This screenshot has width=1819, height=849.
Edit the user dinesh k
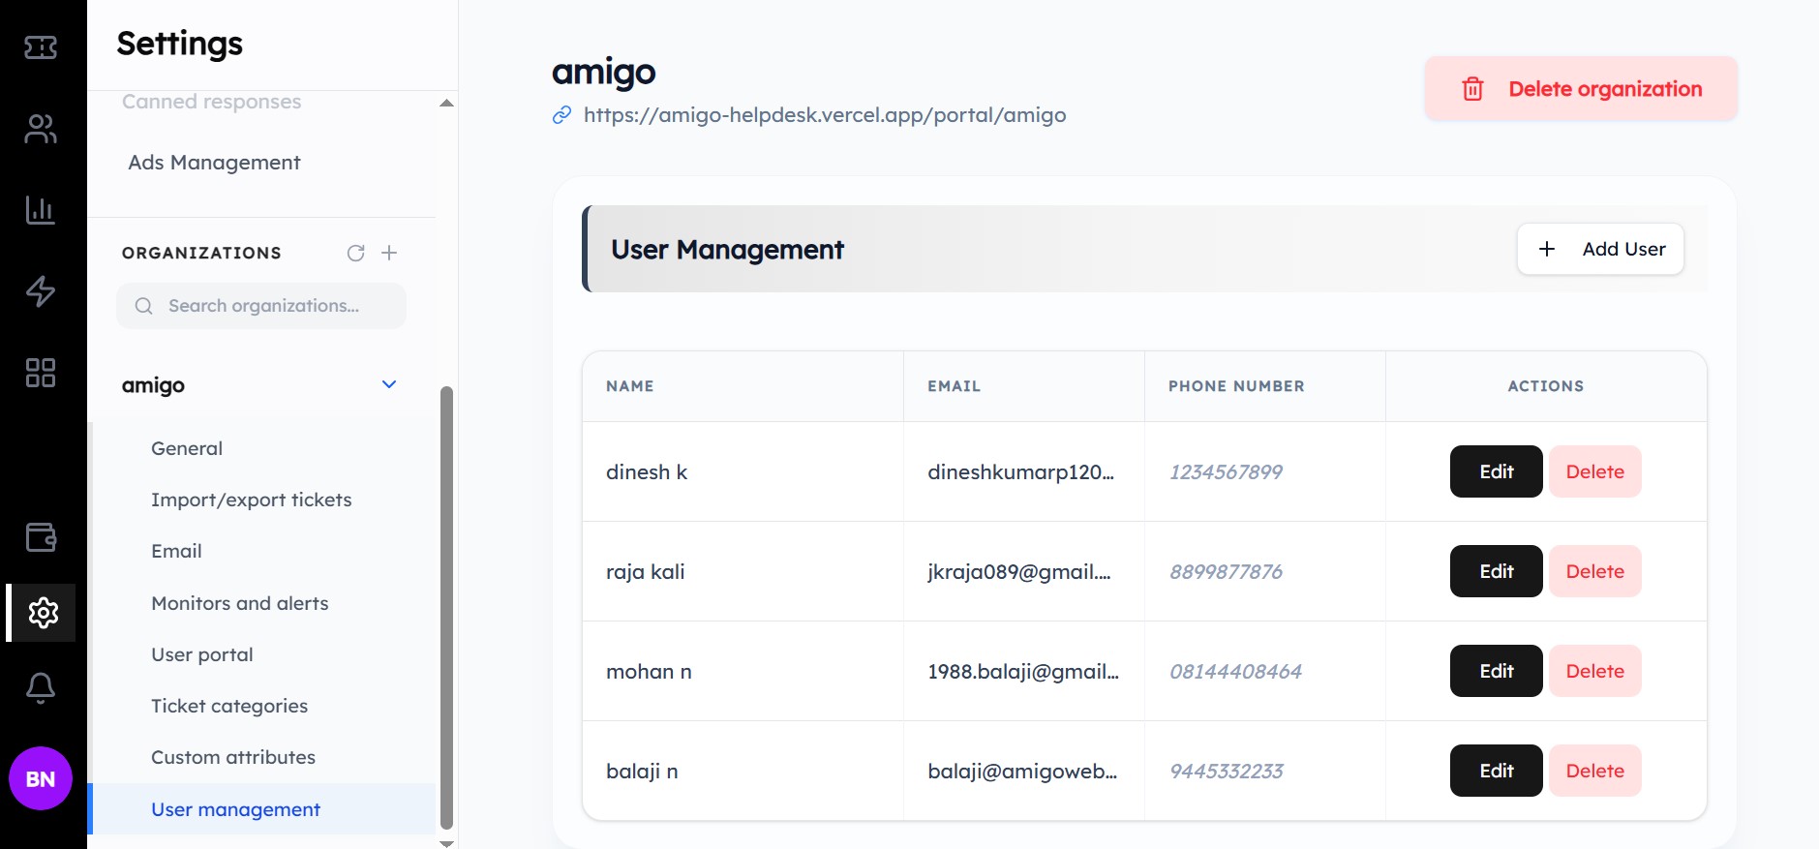point(1496,471)
